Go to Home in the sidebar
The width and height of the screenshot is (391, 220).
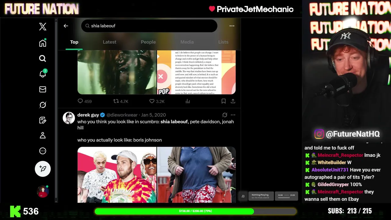point(43,43)
